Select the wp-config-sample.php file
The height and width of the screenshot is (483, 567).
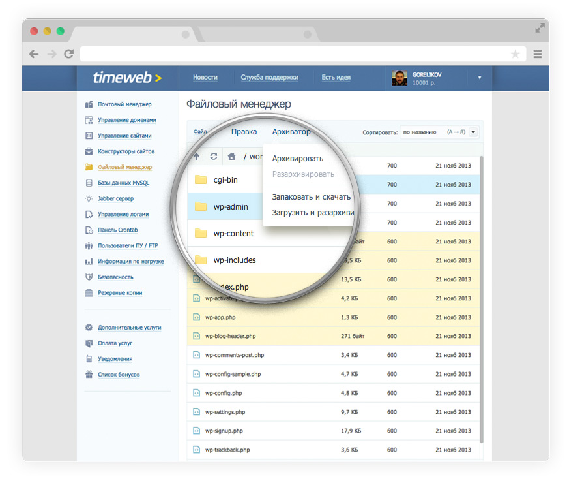(x=333, y=374)
